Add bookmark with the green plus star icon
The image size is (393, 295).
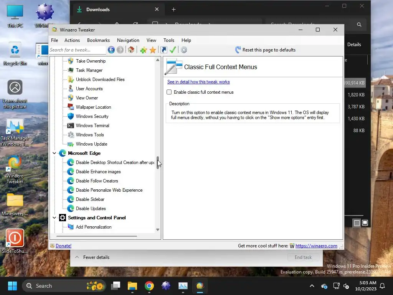click(144, 50)
